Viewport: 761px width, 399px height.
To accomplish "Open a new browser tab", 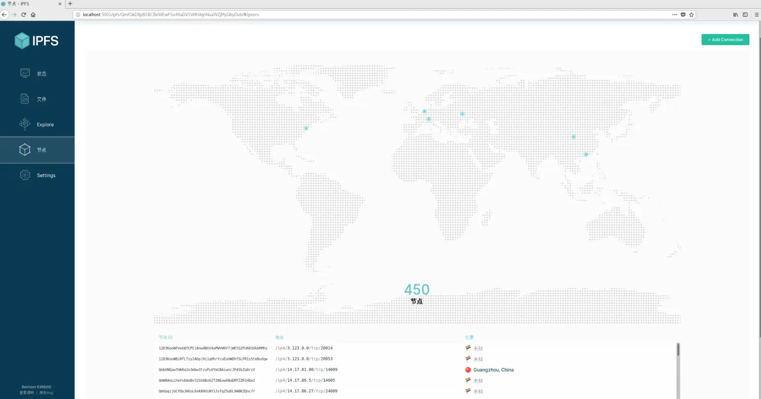I will pyautogui.click(x=70, y=4).
